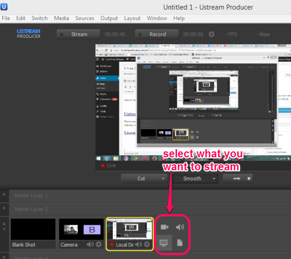The image size is (291, 259).
Task: Open Local Desktop shot settings gear
Action: click(x=147, y=244)
